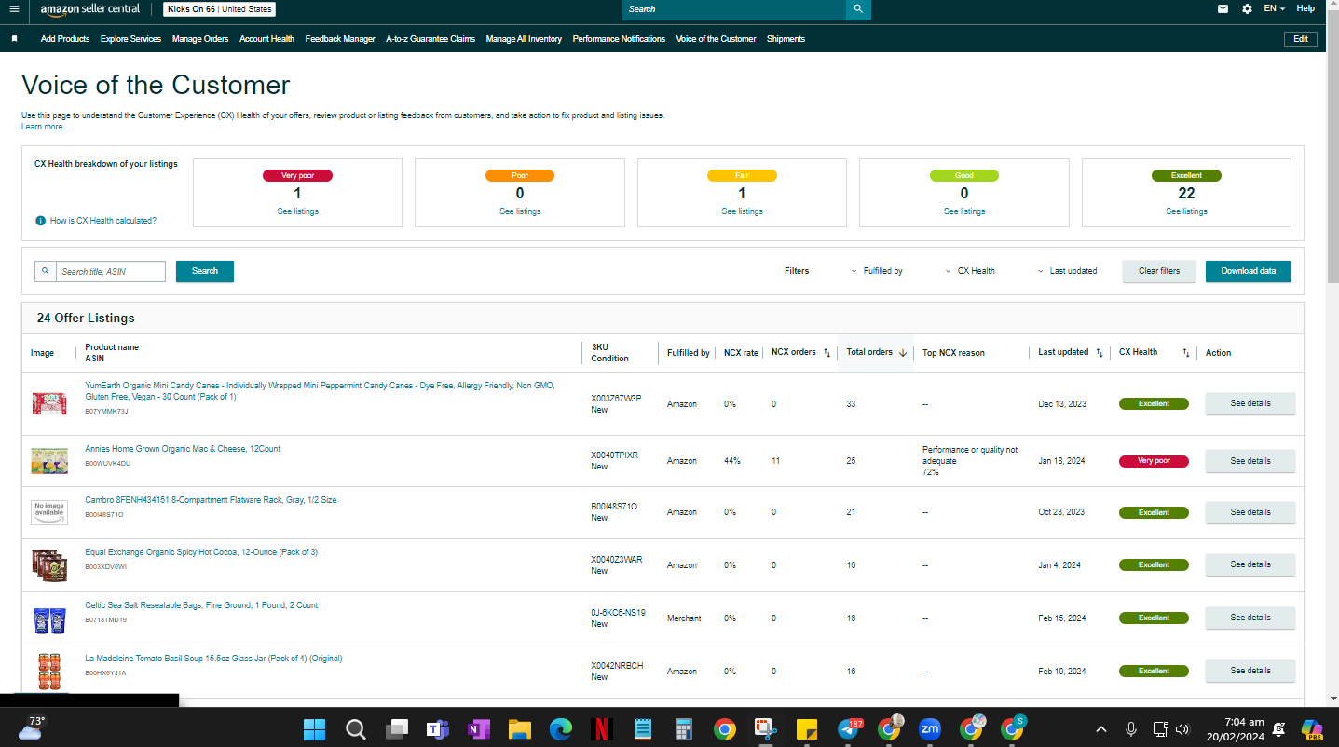Open the Seller Central hamburger menu

click(x=14, y=9)
